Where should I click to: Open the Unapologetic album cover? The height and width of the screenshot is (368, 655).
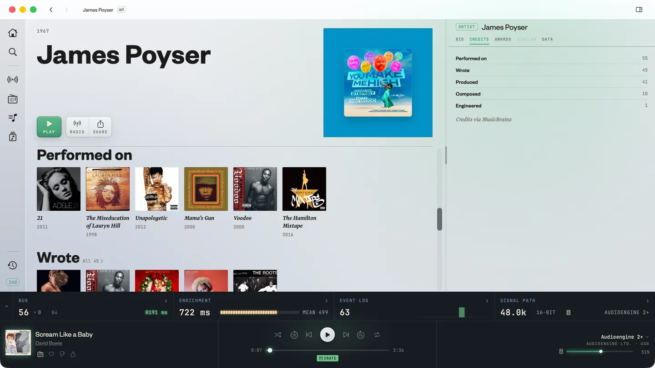click(x=157, y=189)
